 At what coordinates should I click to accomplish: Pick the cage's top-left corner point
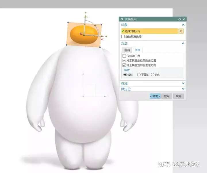click(68, 22)
